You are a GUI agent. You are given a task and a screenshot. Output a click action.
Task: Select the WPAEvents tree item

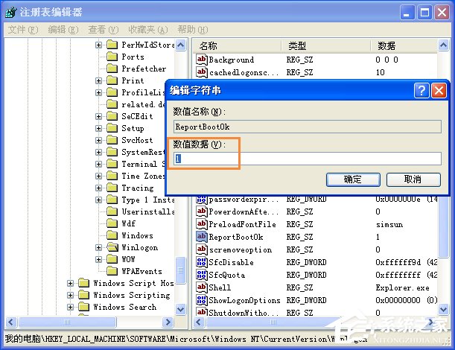[x=141, y=271]
